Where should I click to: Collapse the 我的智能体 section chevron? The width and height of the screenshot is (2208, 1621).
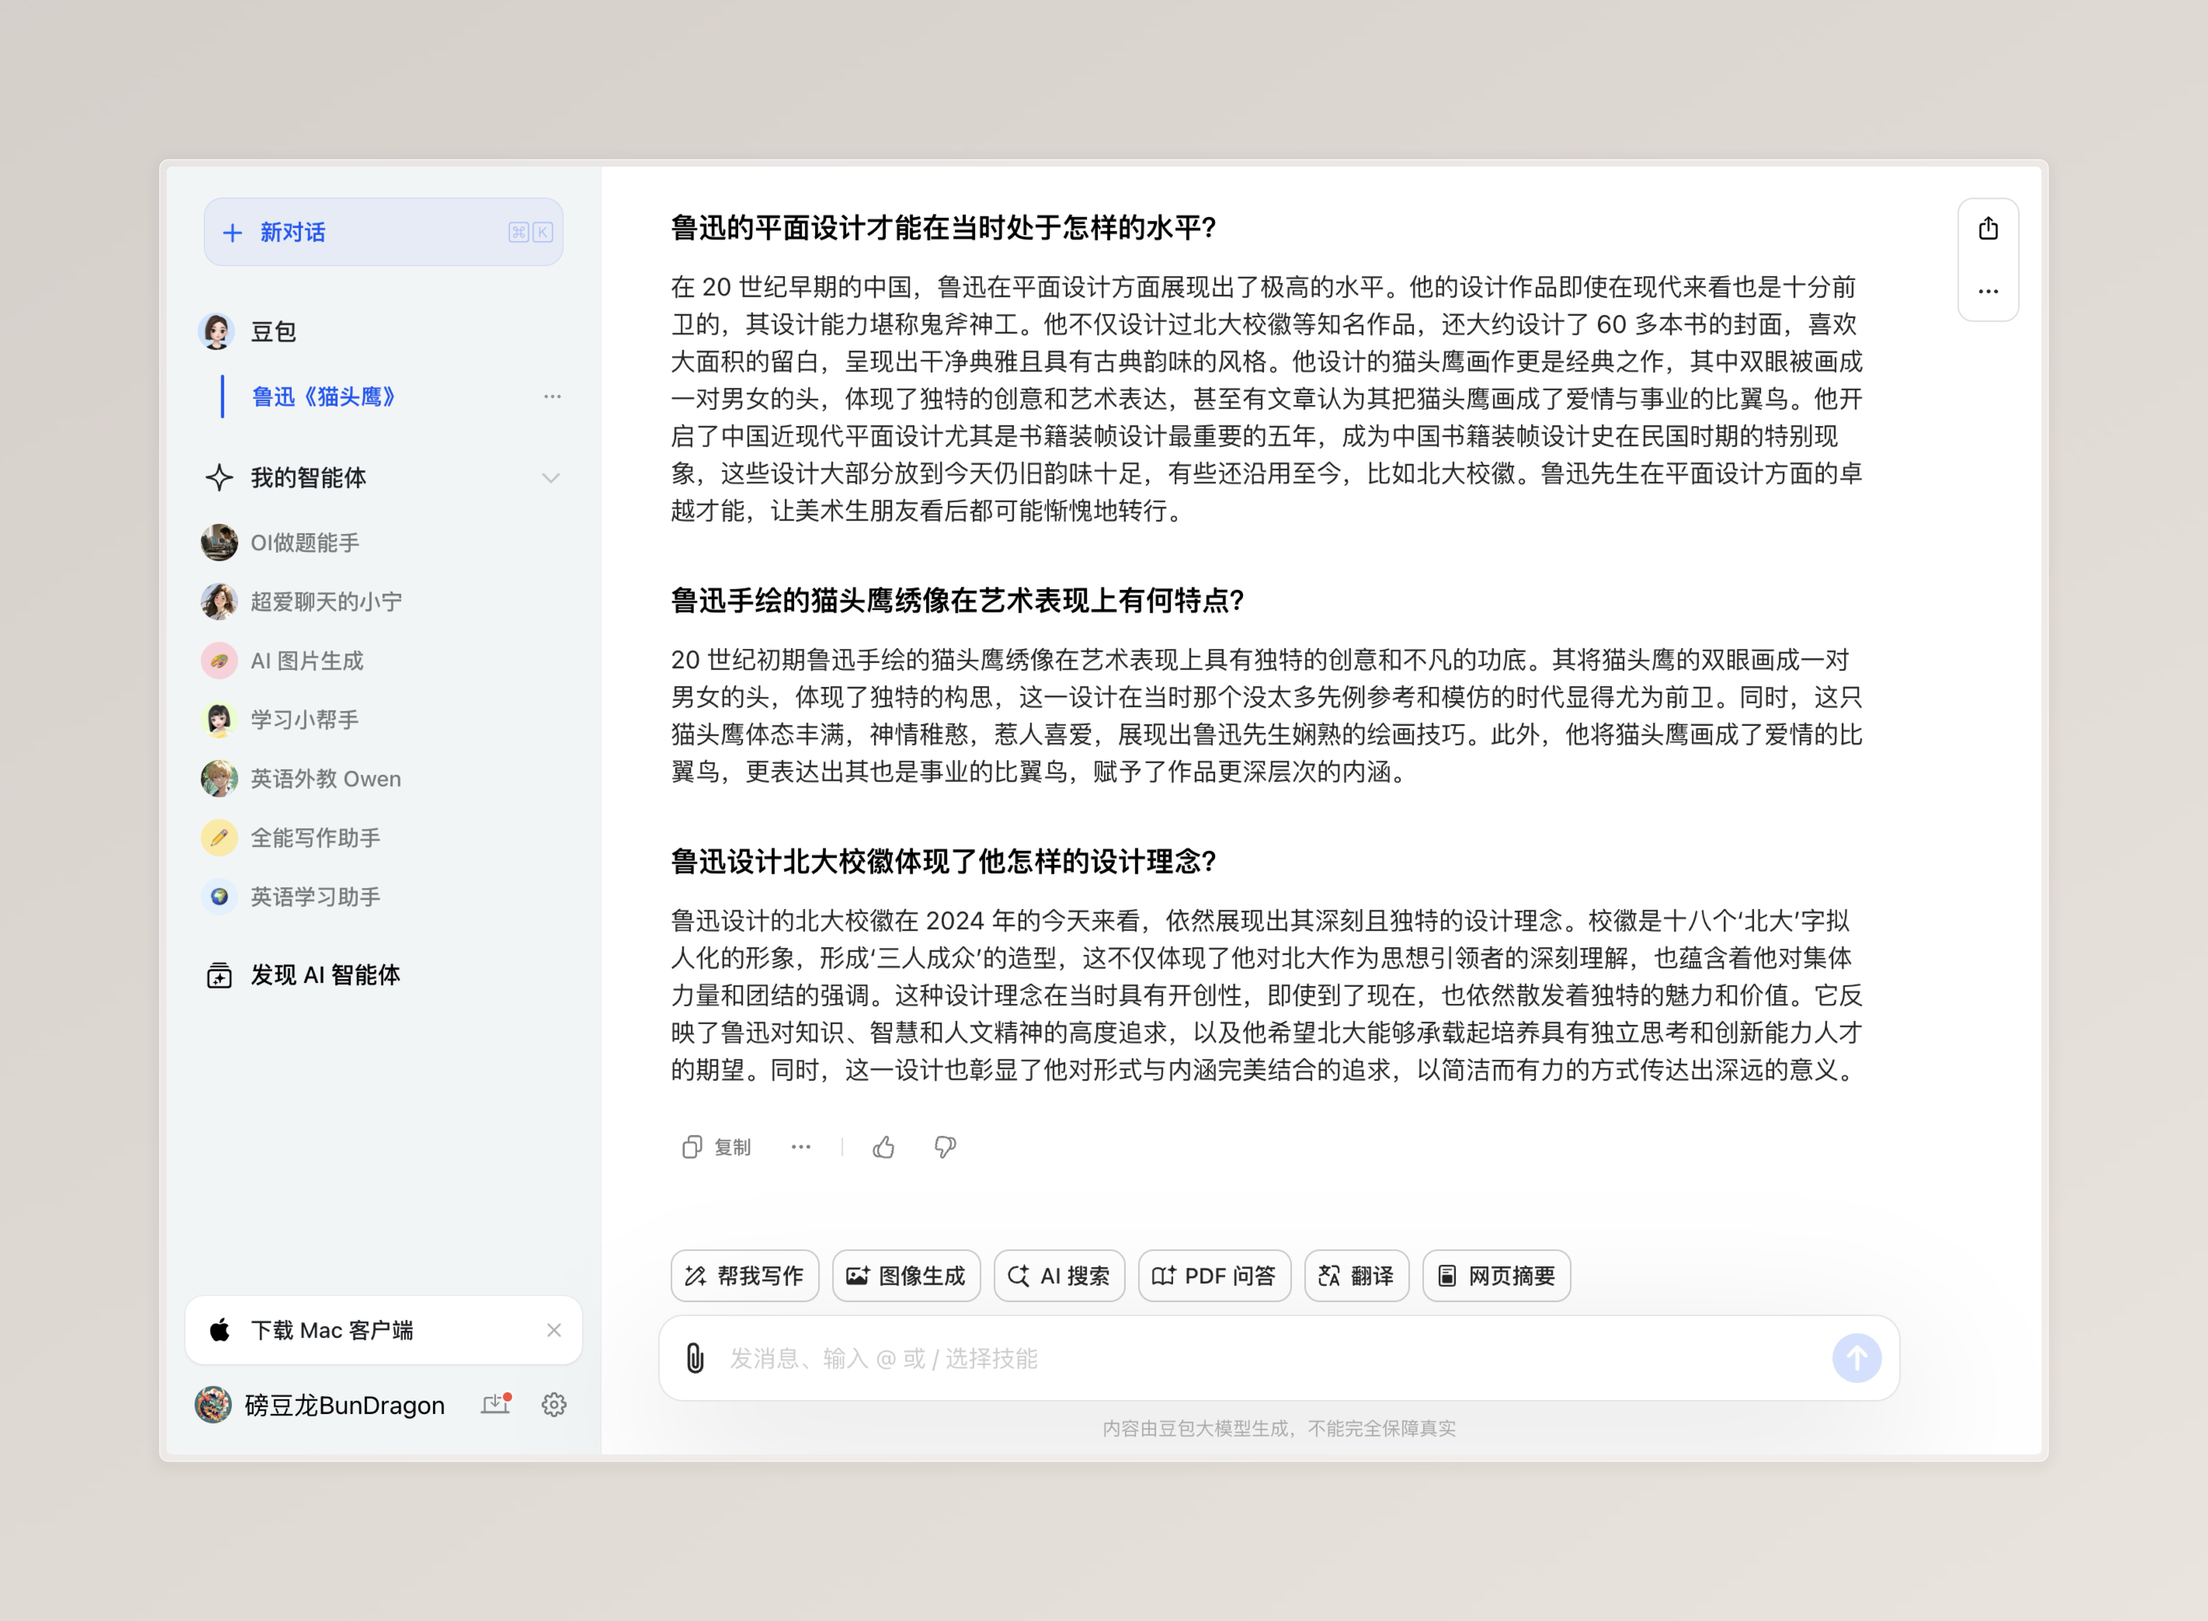pos(551,478)
